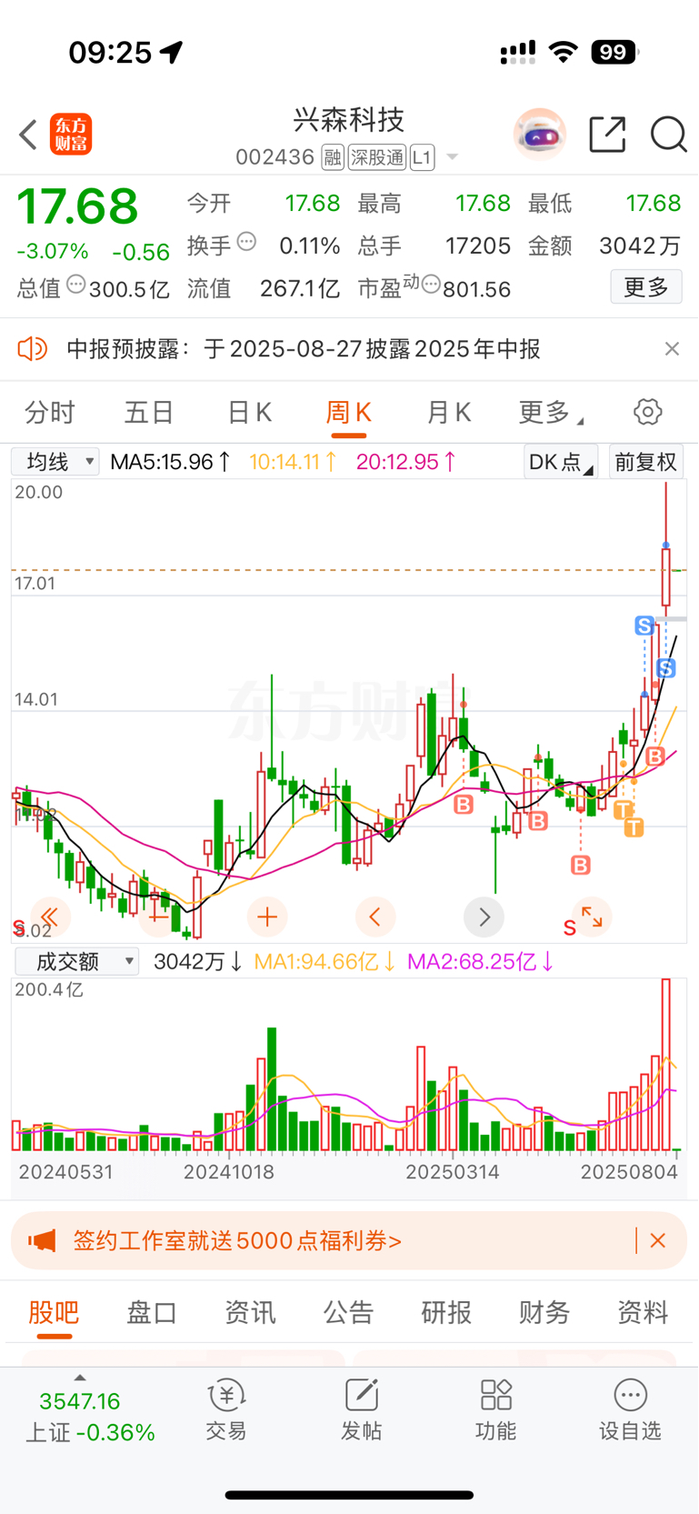
Task: Tap the 市盈 info circle icon
Action: 431,286
